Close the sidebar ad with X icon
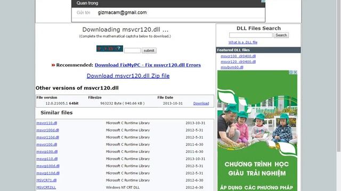 pos(295,72)
